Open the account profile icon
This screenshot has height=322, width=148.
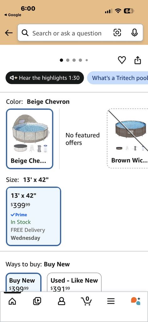point(62,301)
